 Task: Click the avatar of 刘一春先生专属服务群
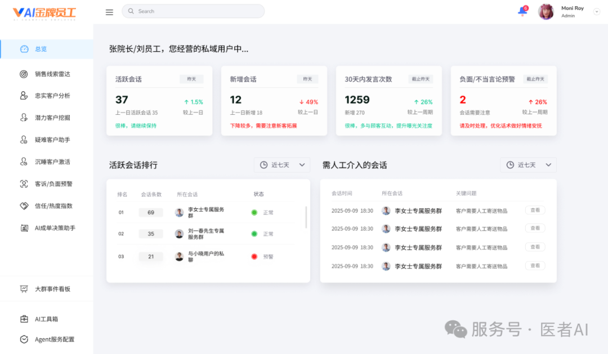pos(179,234)
